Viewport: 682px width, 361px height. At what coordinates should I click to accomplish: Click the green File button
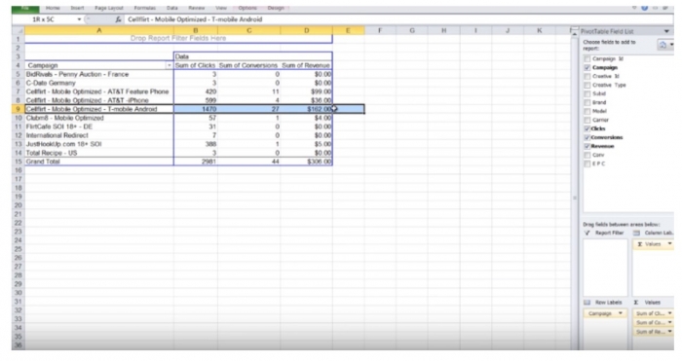pyautogui.click(x=25, y=8)
